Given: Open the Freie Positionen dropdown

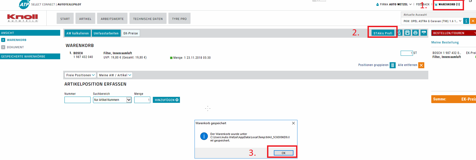Looking at the screenshot, I should 80,75.
